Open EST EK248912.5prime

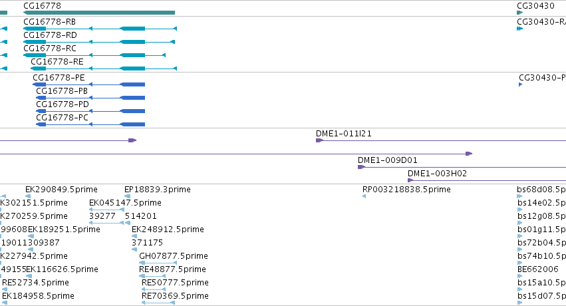tap(168, 230)
